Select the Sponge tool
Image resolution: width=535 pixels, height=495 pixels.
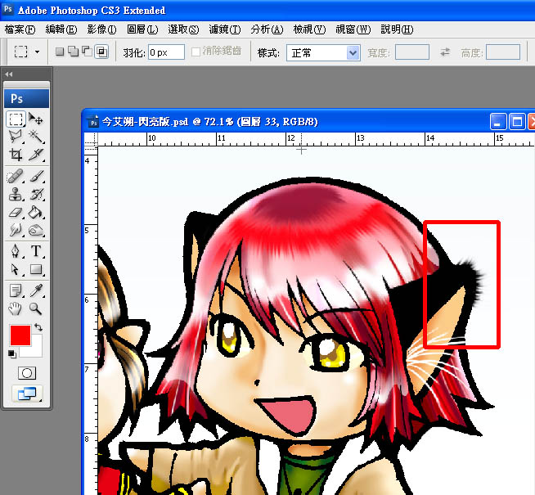36,231
